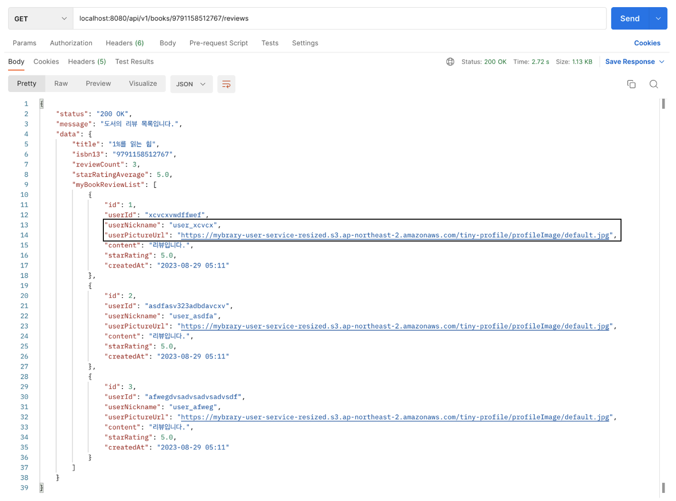
Task: Click the Send button
Action: pos(630,19)
